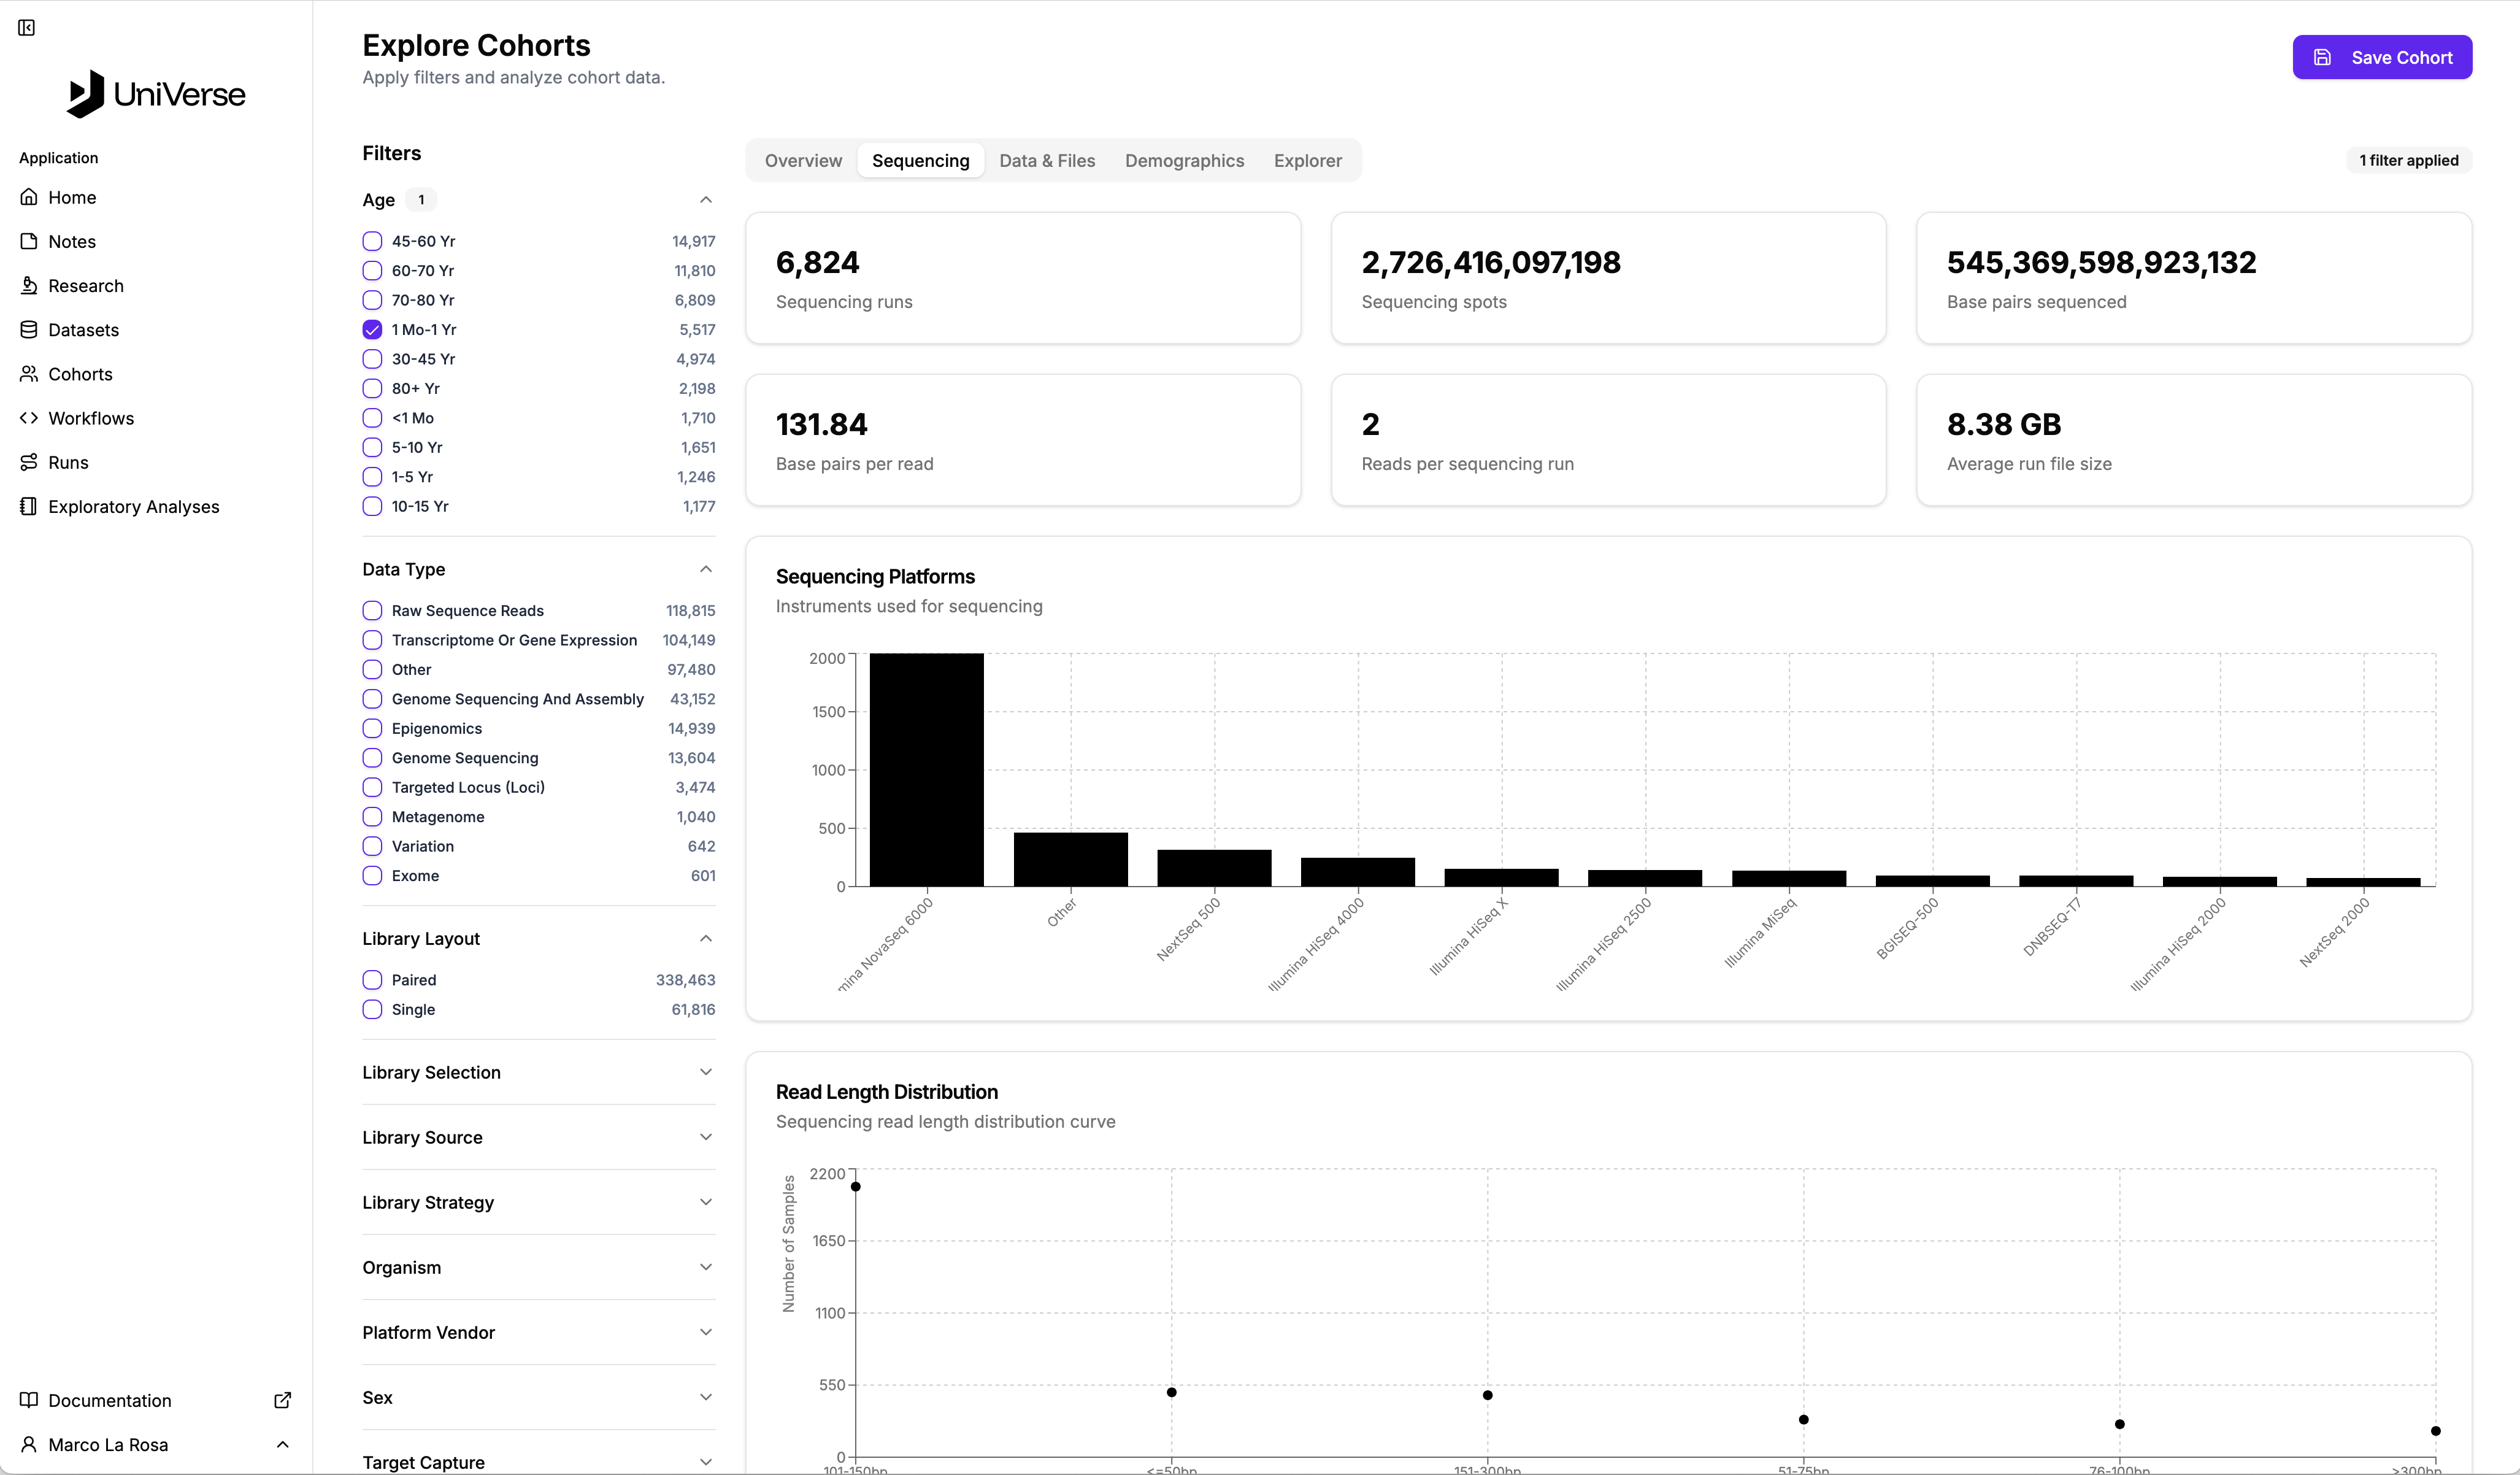The width and height of the screenshot is (2520, 1475).
Task: Expand the Library Selection filter section
Action: [705, 1072]
